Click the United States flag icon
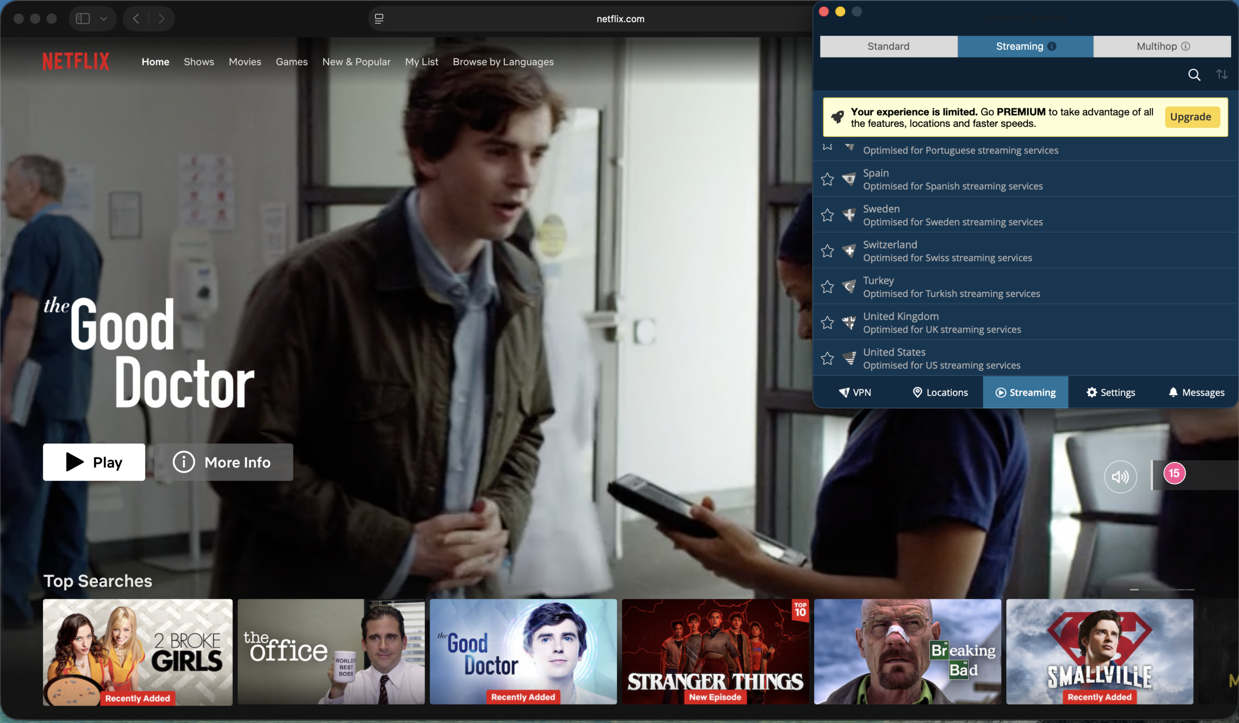 coord(849,358)
